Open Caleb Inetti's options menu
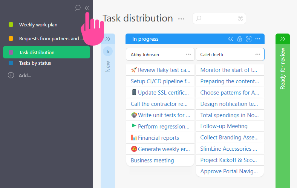Screen dimensions: 297x188 tap(258, 54)
